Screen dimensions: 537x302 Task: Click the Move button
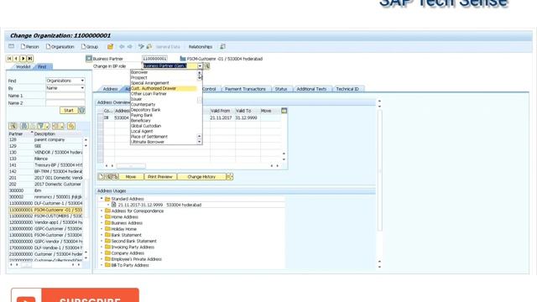[131, 177]
